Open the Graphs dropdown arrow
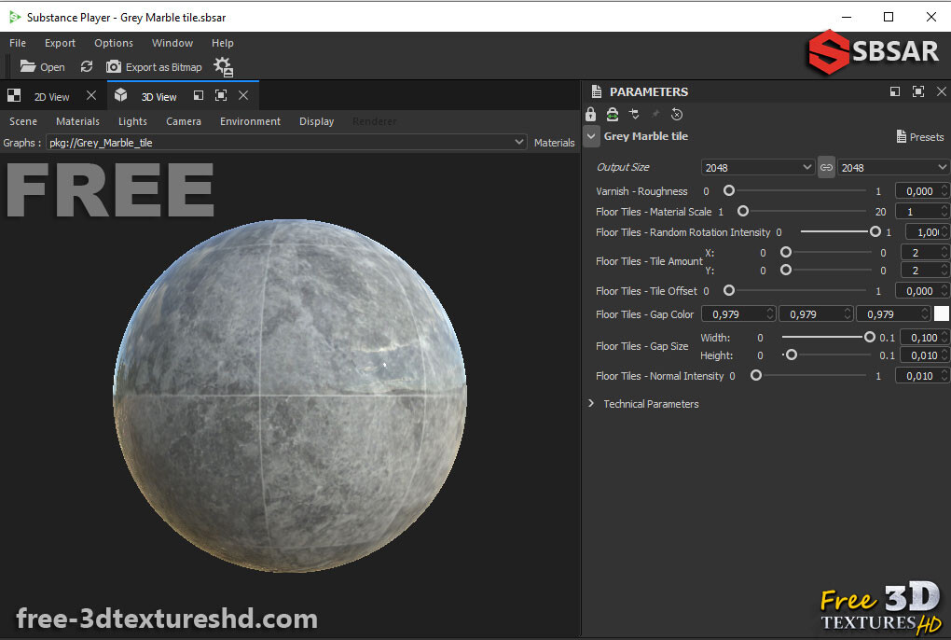The height and width of the screenshot is (640, 951). [519, 142]
